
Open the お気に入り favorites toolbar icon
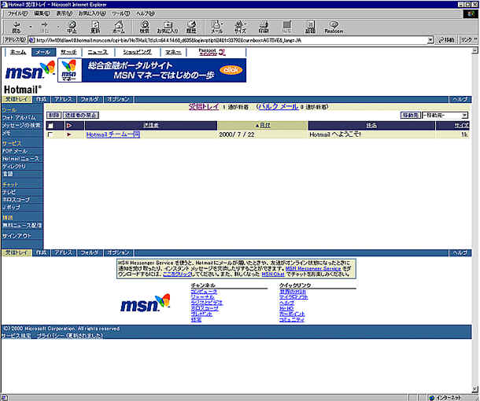168,27
